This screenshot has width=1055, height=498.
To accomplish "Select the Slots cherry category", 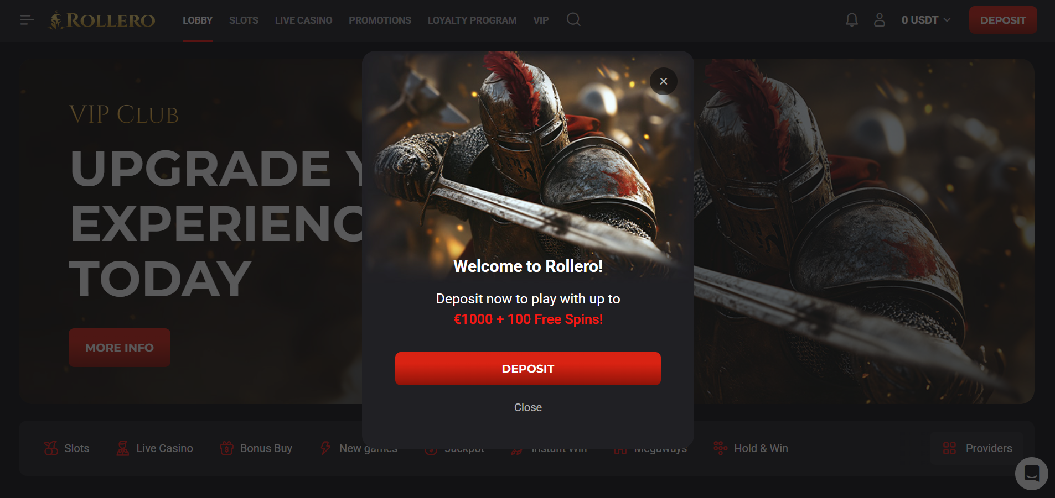I will (66, 448).
